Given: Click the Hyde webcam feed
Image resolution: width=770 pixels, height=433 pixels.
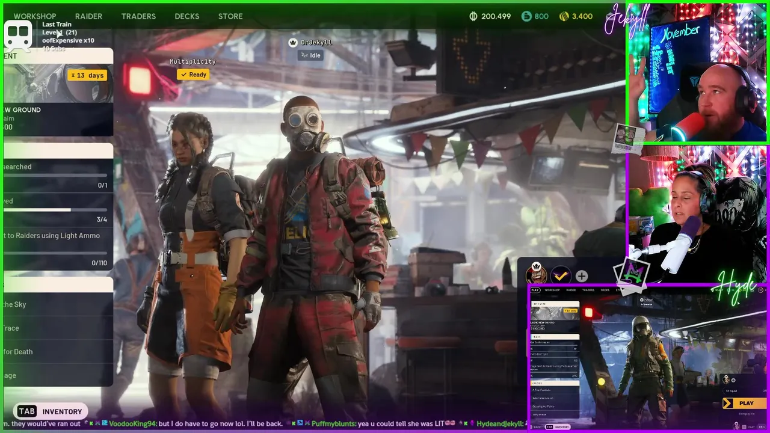Looking at the screenshot, I should pos(697,214).
